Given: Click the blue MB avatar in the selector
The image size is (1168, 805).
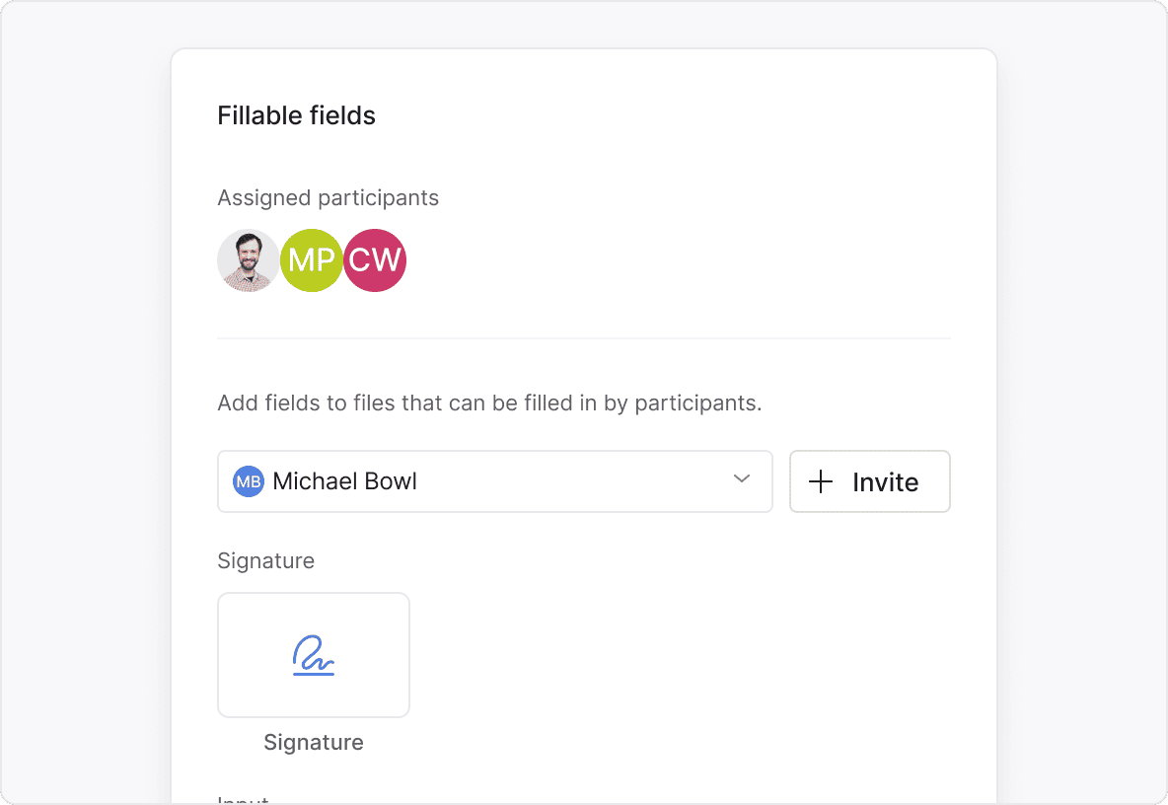Looking at the screenshot, I should click(249, 481).
